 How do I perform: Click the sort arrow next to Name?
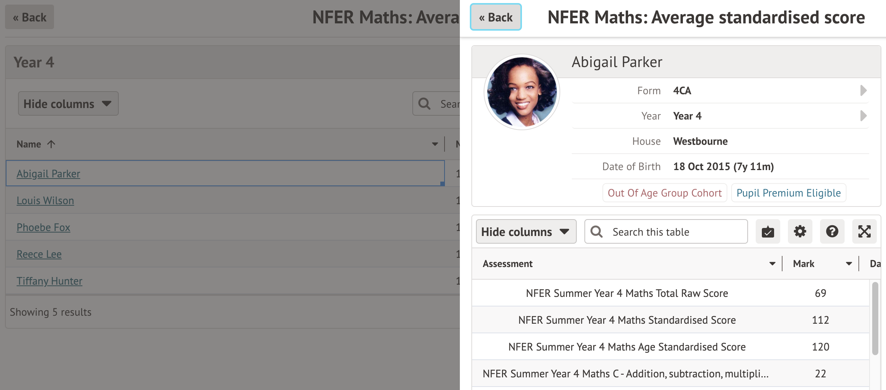pyautogui.click(x=51, y=144)
